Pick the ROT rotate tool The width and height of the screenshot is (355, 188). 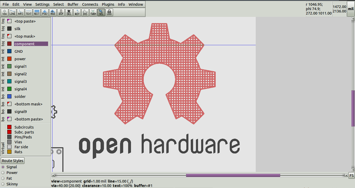77,12
